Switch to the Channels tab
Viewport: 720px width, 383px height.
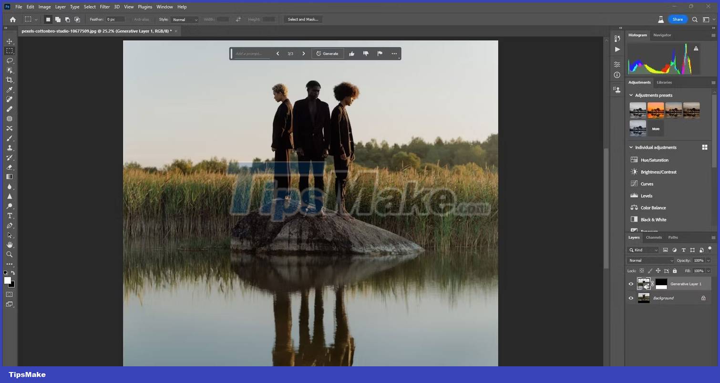click(x=653, y=237)
